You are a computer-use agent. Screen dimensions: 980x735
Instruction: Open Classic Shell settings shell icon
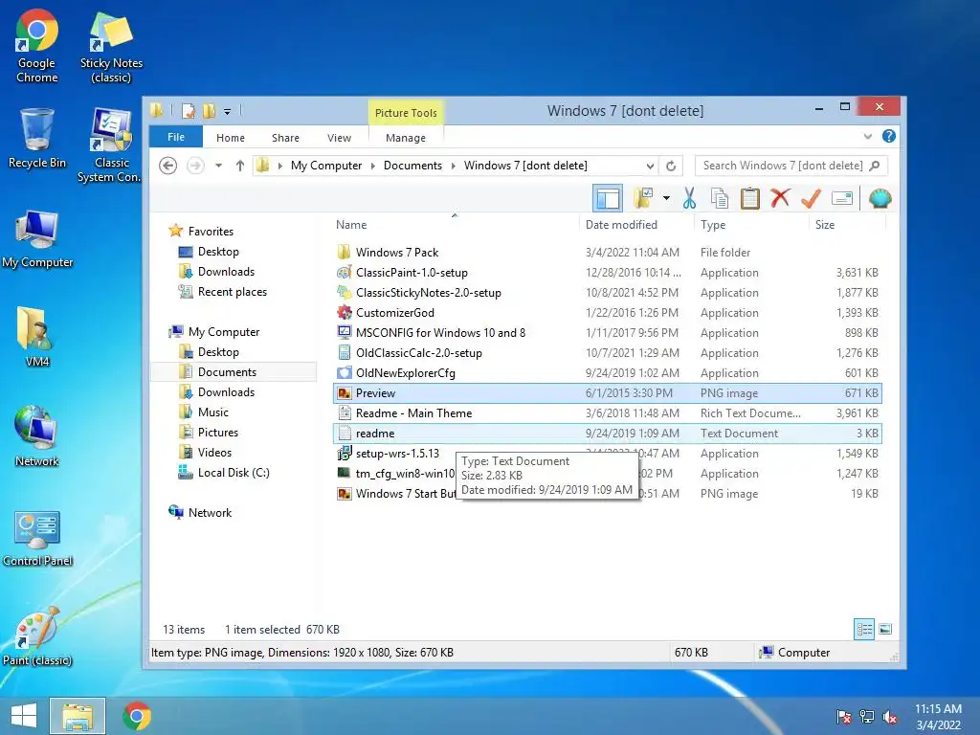pos(880,199)
